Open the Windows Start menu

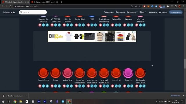(x=3, y=101)
